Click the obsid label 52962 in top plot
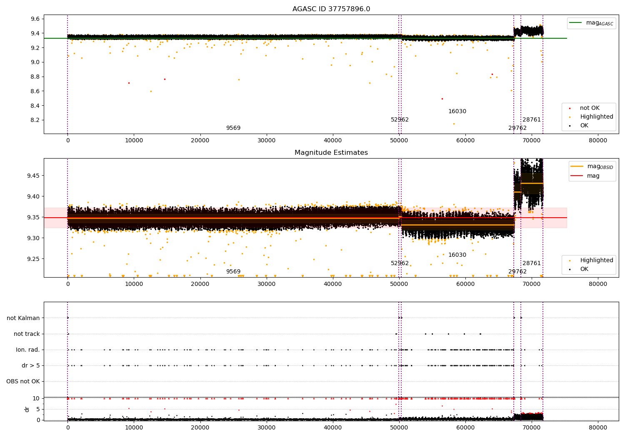The height and width of the screenshot is (437, 625). (x=400, y=120)
